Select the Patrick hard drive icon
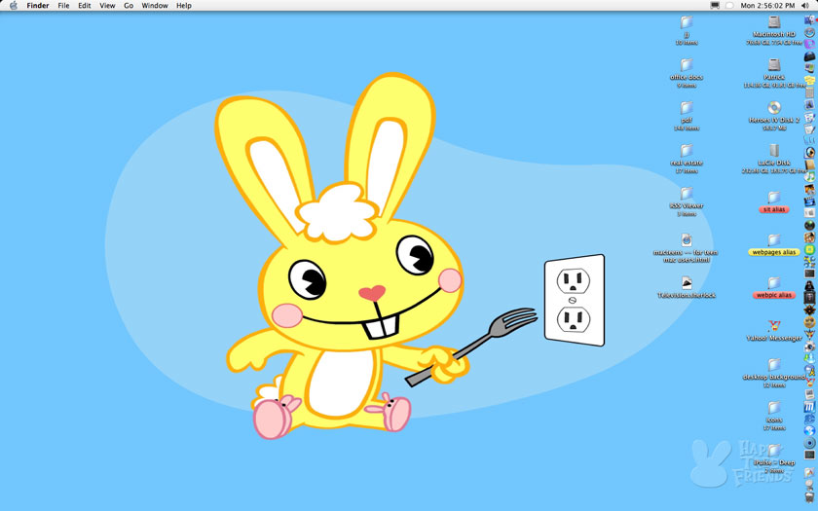The width and height of the screenshot is (818, 511). (774, 64)
